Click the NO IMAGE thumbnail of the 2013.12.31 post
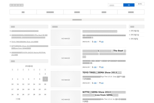Screen dimensions: 154x103 [x=66, y=38]
